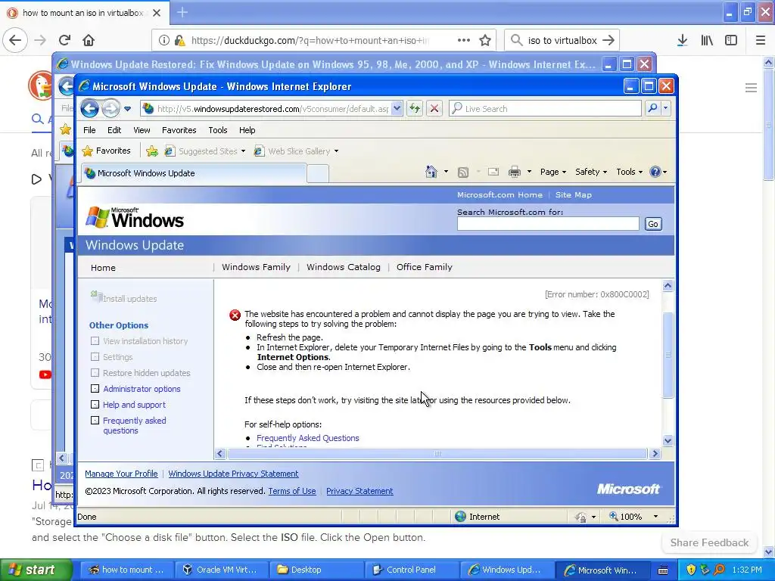
Task: Click the Go search button
Action: click(x=653, y=224)
